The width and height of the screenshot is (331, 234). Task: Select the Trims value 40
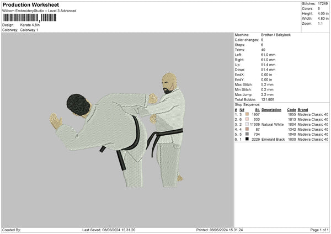263,50
